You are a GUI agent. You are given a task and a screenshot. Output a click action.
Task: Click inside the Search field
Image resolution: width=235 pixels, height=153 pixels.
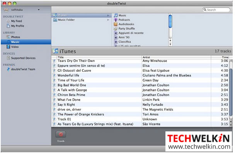(x=216, y=10)
